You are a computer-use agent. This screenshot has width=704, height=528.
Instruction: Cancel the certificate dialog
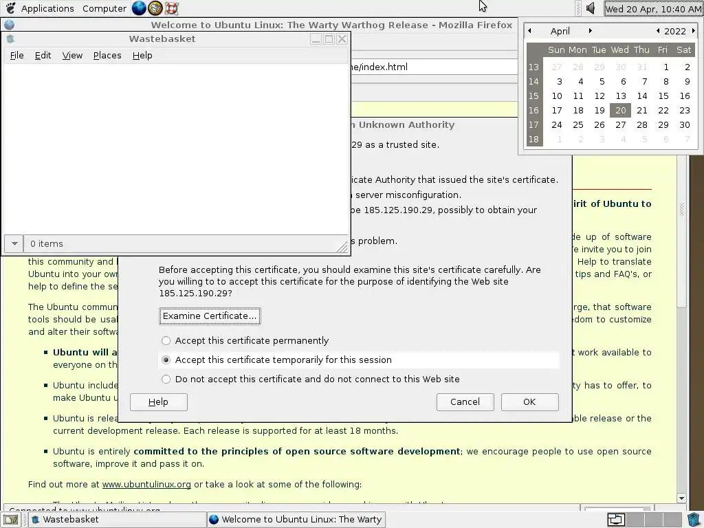pyautogui.click(x=465, y=401)
